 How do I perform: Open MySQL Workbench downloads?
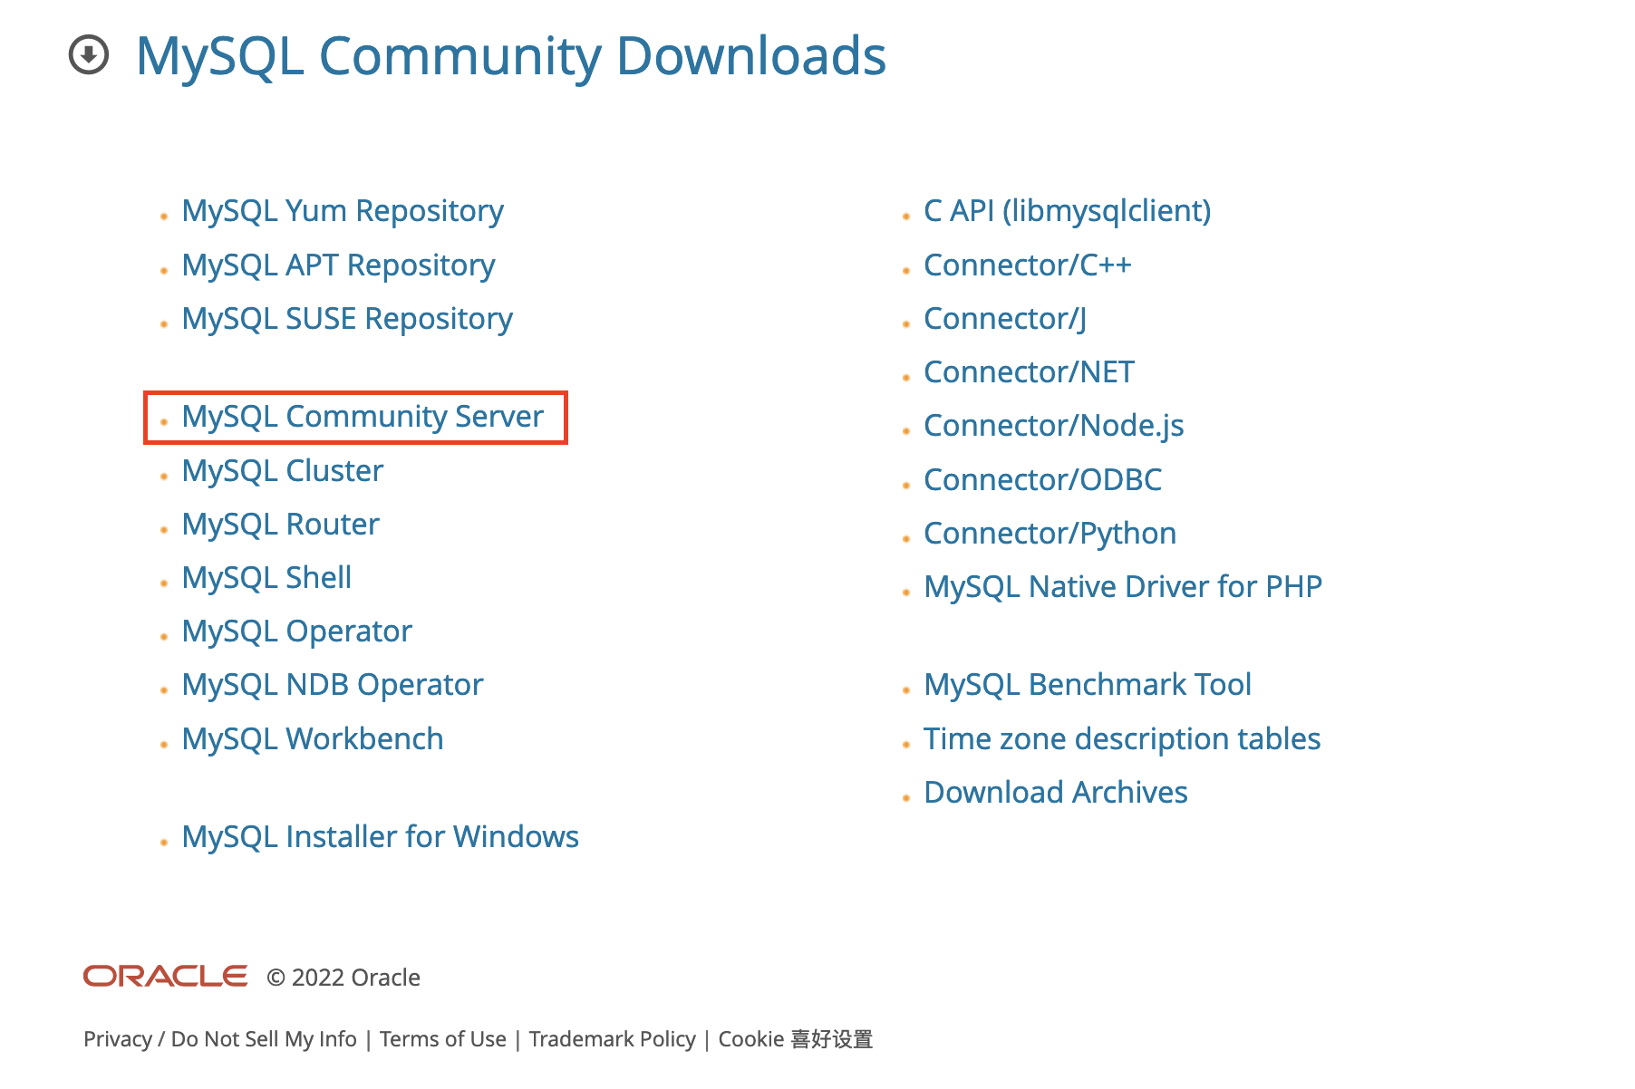click(x=312, y=739)
